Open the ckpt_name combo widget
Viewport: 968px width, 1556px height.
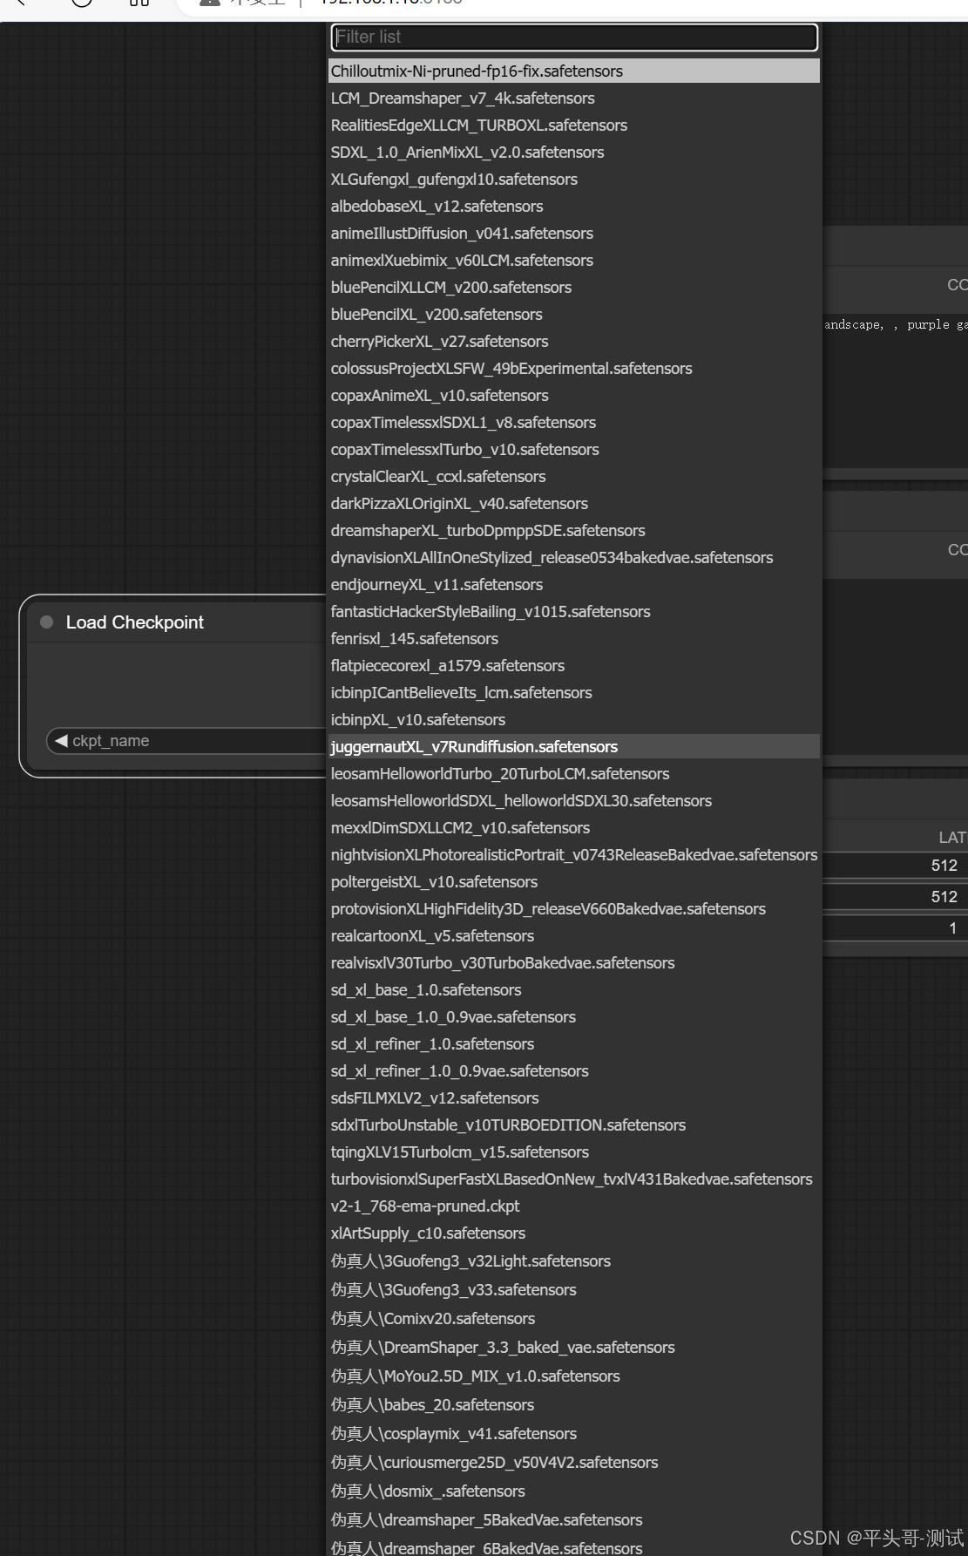tap(187, 741)
